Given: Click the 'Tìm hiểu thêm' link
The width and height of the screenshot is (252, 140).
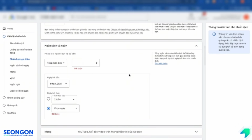Looking at the screenshot, I should pyautogui.click(x=161, y=64).
